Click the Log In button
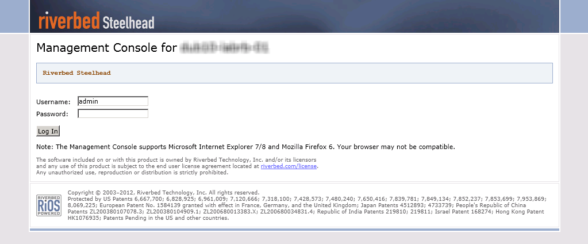 (48, 131)
